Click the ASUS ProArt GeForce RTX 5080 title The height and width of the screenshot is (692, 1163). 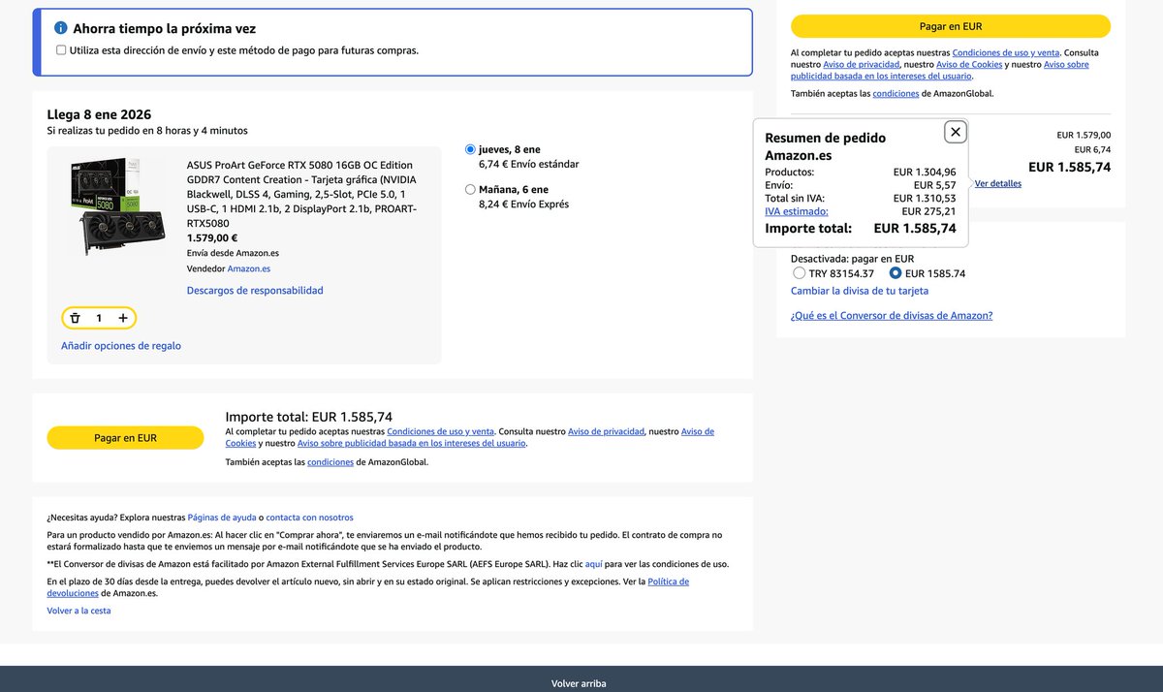pos(302,194)
